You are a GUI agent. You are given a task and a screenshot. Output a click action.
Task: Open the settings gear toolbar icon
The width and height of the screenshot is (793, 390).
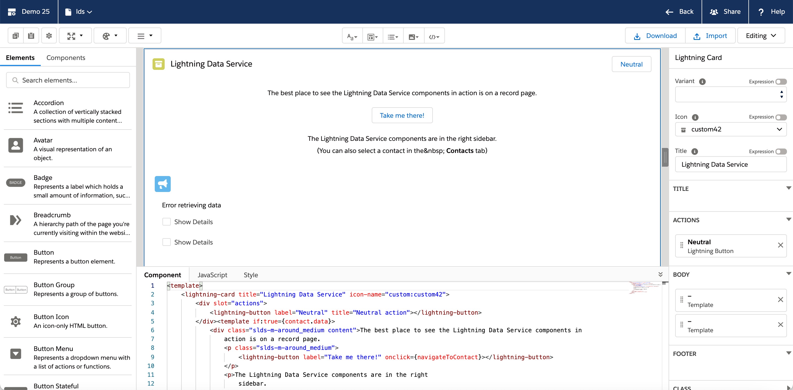coord(49,36)
